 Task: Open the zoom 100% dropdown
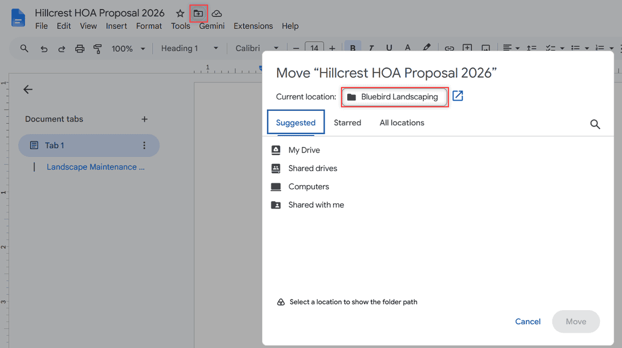pos(128,49)
